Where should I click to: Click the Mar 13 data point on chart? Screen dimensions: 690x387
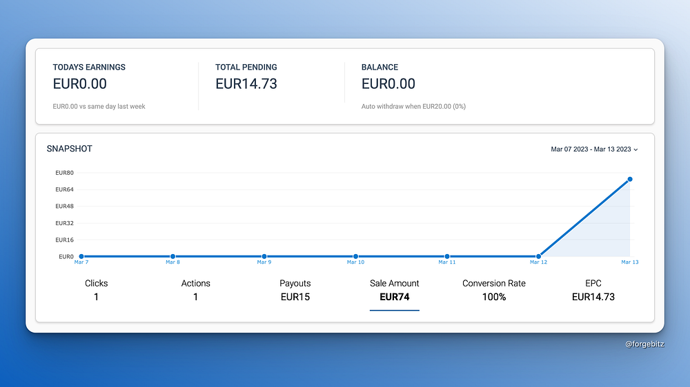pyautogui.click(x=630, y=179)
